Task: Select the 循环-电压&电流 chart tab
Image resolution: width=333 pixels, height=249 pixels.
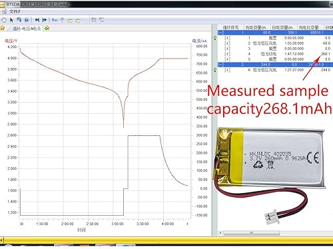Action: click(27, 29)
